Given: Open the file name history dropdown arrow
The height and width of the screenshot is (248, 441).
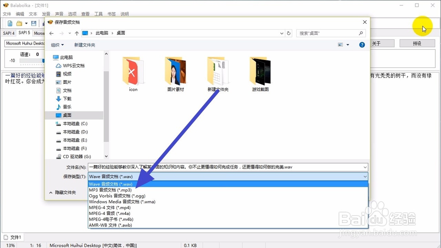Looking at the screenshot, I should [365, 167].
